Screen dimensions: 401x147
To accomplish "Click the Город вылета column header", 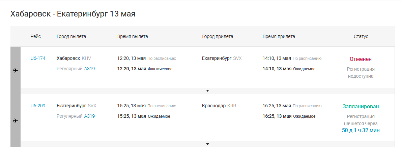I will pyautogui.click(x=71, y=36).
